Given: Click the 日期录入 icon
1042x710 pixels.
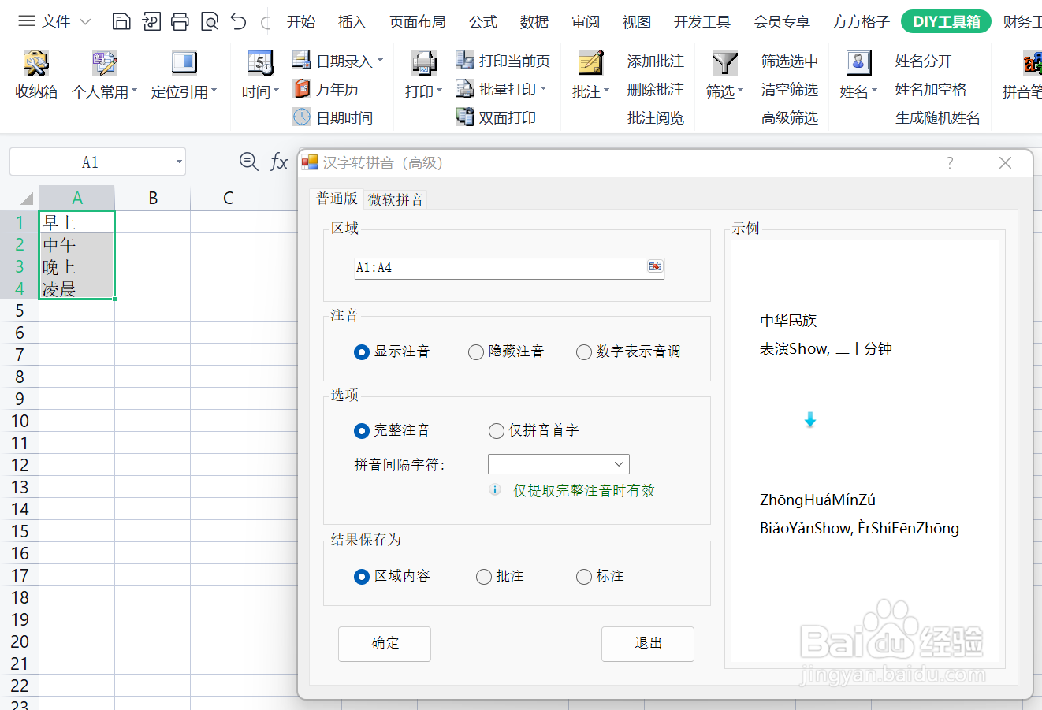Looking at the screenshot, I should click(302, 60).
